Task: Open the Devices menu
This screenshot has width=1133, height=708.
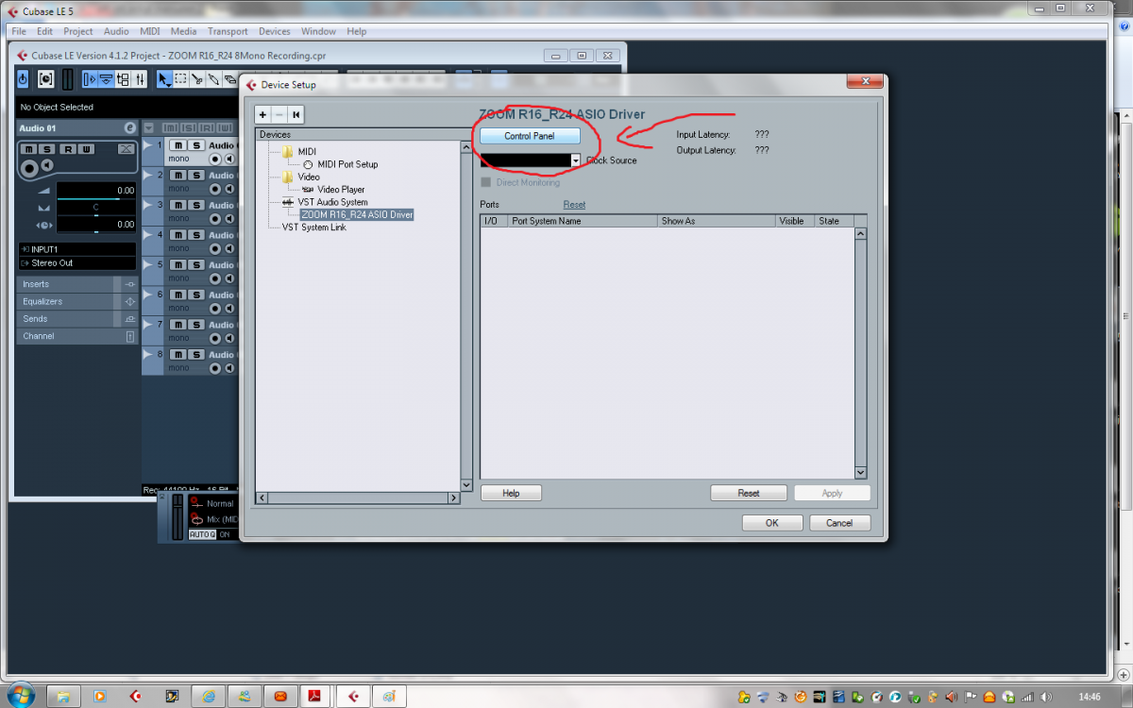Action: pos(275,31)
